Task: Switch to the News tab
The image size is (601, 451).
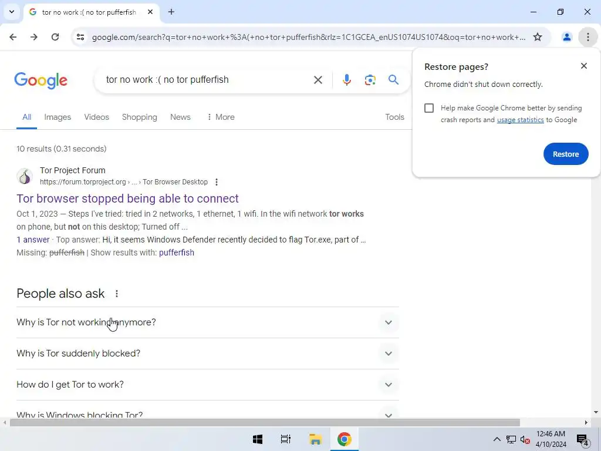Action: (180, 117)
